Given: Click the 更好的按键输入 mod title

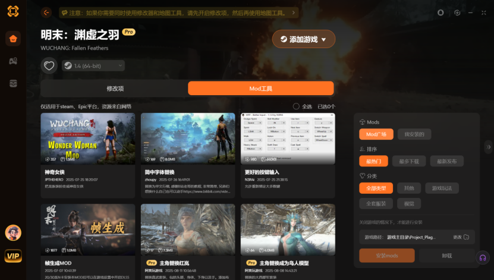Looking at the screenshot, I should click(x=262, y=172).
